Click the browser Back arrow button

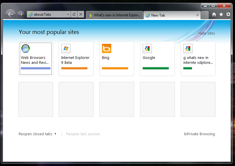point(10,14)
